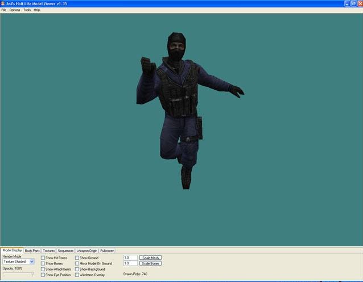Minimize the Model Viewer window
Viewport: 363px width, 282px height.
pyautogui.click(x=347, y=4)
